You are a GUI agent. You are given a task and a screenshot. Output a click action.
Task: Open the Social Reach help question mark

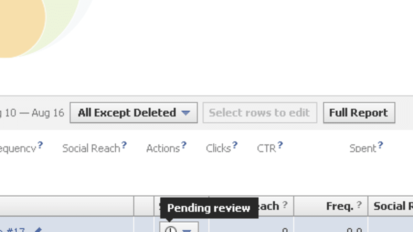tap(124, 145)
